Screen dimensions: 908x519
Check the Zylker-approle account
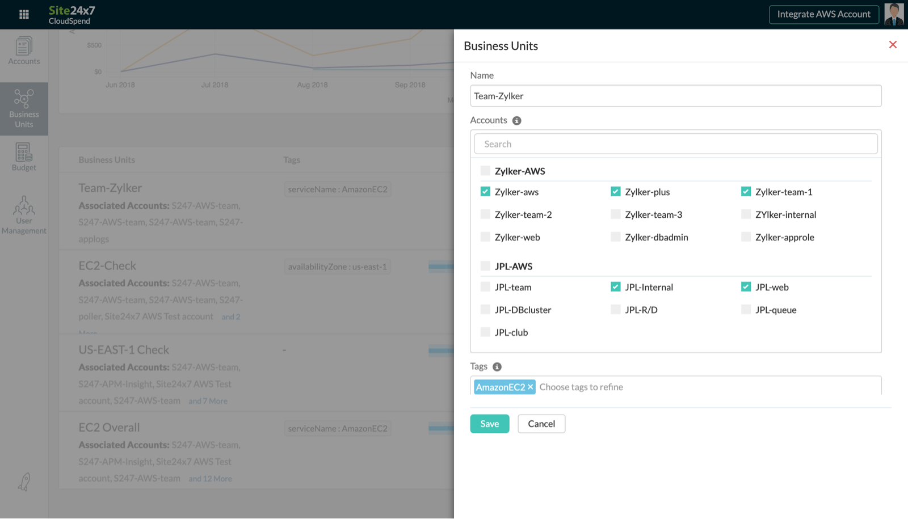pyautogui.click(x=746, y=237)
